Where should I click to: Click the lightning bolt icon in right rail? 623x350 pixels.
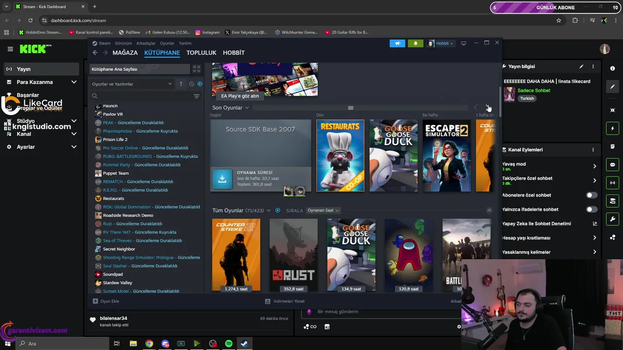613,128
